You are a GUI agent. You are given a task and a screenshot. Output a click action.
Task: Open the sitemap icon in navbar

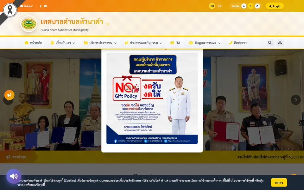[280, 43]
